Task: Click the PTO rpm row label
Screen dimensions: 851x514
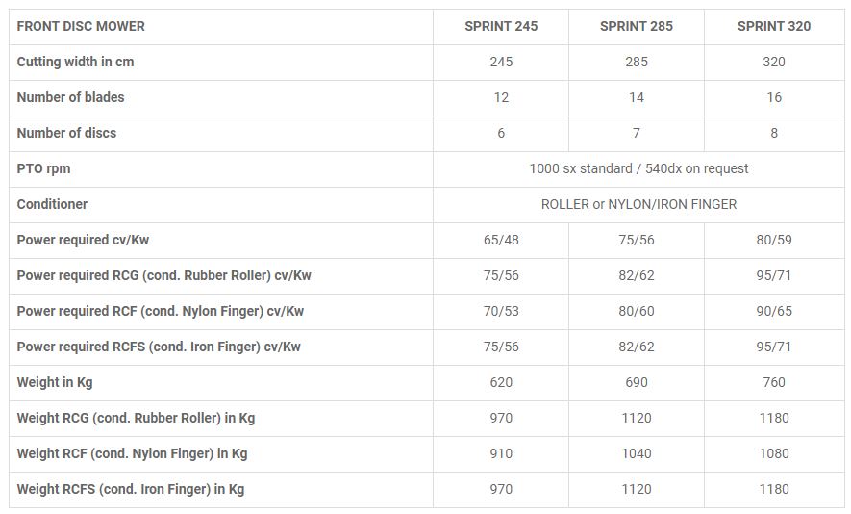Action: (x=43, y=168)
